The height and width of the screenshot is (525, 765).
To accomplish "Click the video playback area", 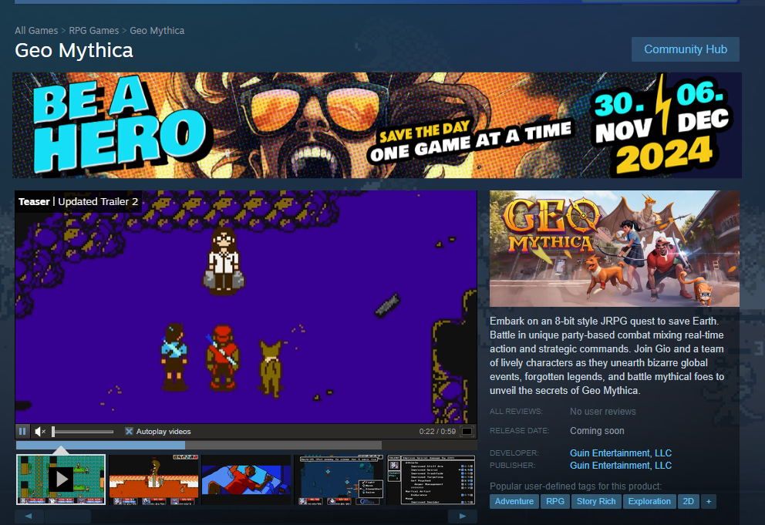I will point(246,307).
